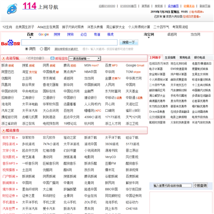The height and width of the screenshot is (214, 214).
Task: Click the envelope icon beside 邮箱登陆
Action: coord(52,58)
